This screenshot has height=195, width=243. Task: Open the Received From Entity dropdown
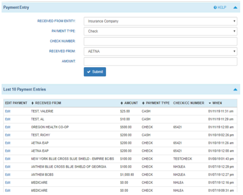(160, 21)
